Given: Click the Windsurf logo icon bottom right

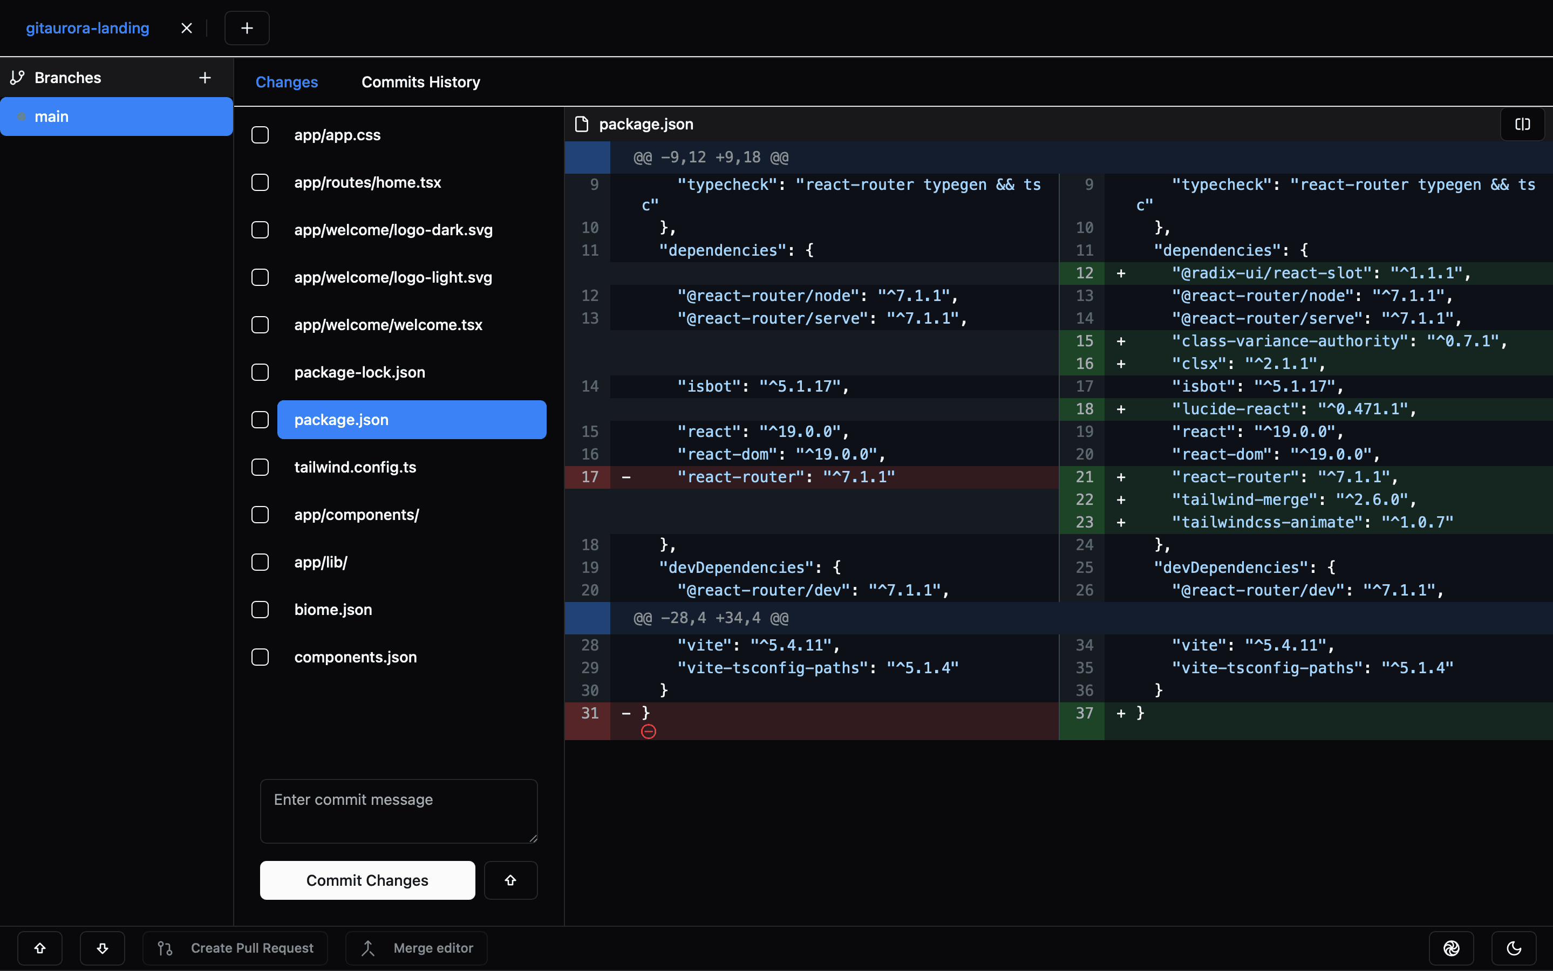Looking at the screenshot, I should click(x=1452, y=947).
